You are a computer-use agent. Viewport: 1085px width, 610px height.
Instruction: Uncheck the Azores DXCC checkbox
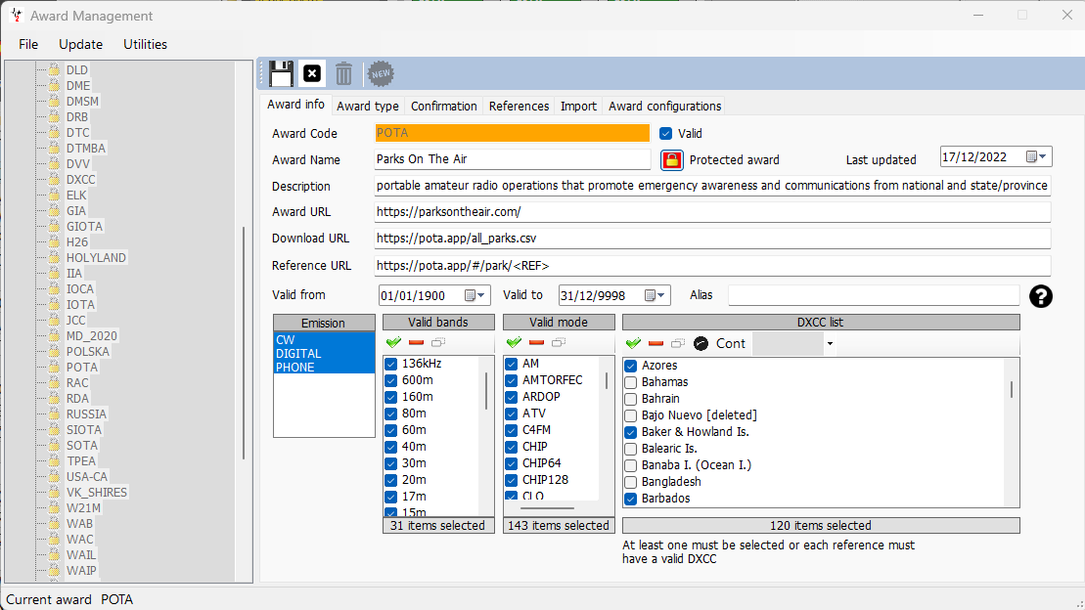630,366
